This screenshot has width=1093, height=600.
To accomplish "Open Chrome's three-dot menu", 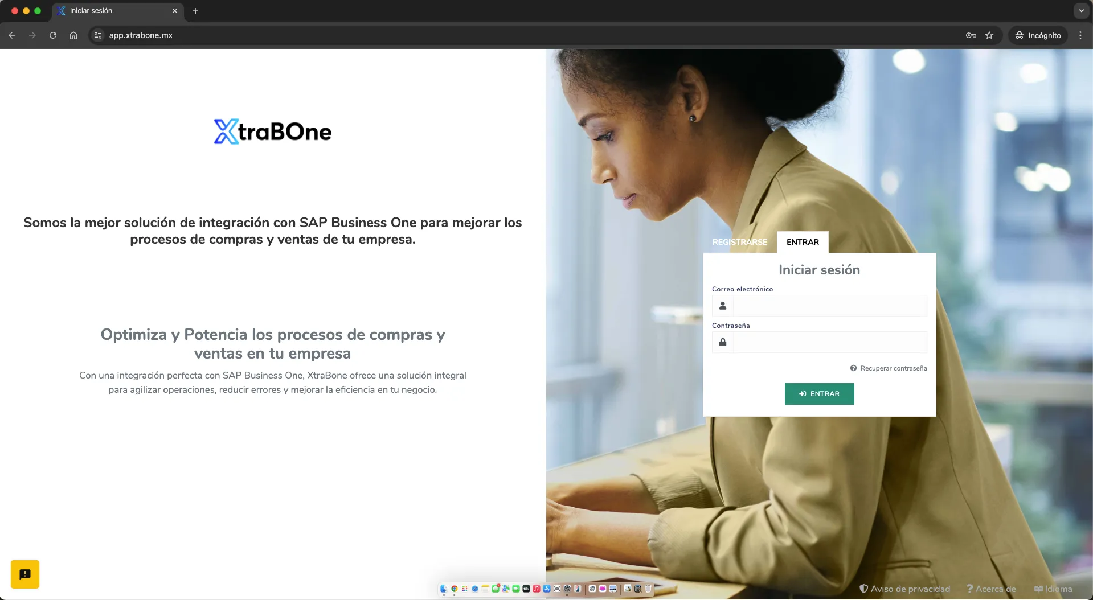I will 1080,35.
